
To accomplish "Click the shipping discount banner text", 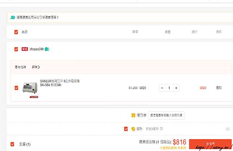I will [38, 17].
